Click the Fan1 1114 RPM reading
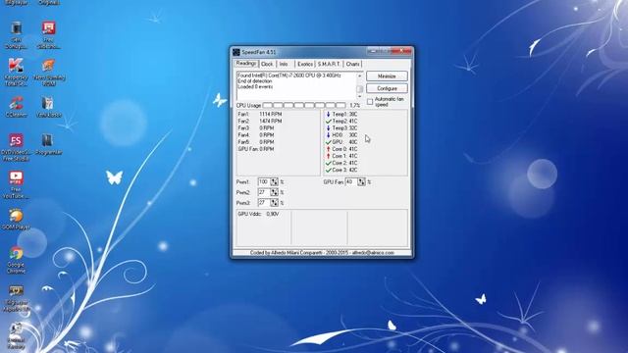The height and width of the screenshot is (353, 628). click(x=259, y=114)
